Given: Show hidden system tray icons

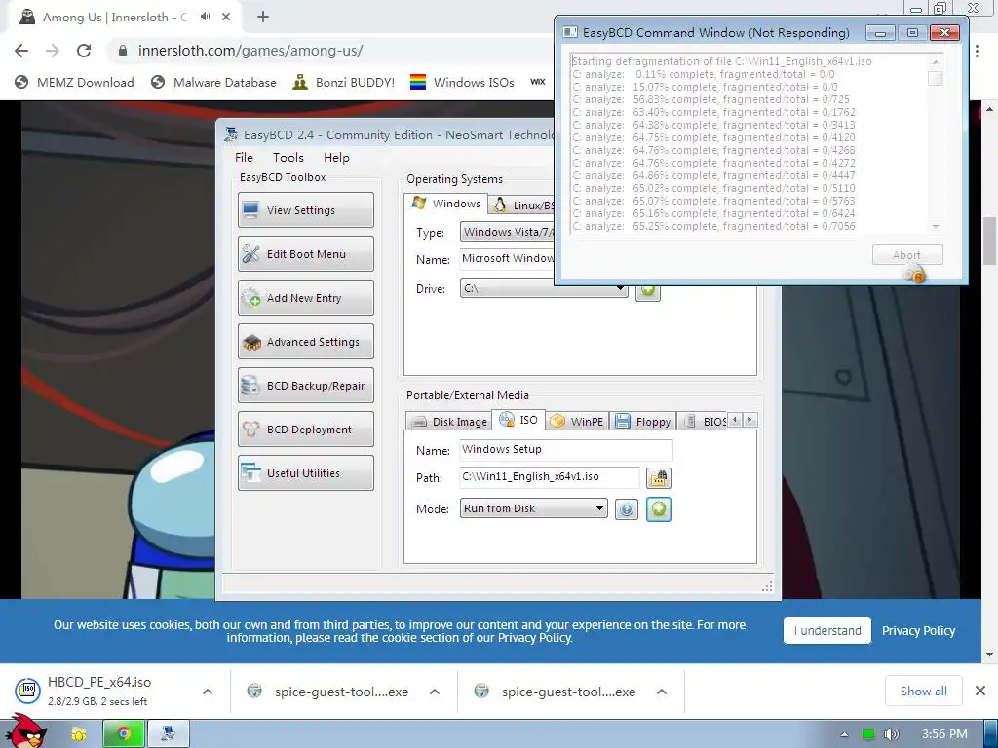Looking at the screenshot, I should 845,734.
